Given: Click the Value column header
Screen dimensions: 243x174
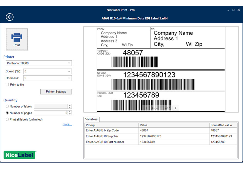Looking at the screenshot, I should [x=174, y=125].
